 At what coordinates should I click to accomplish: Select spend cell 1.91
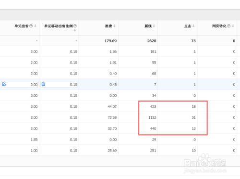[x=113, y=63]
